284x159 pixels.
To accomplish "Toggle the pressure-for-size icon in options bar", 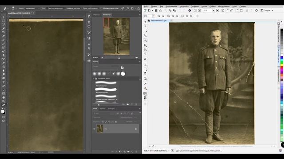I will pyautogui.click(x=123, y=8).
